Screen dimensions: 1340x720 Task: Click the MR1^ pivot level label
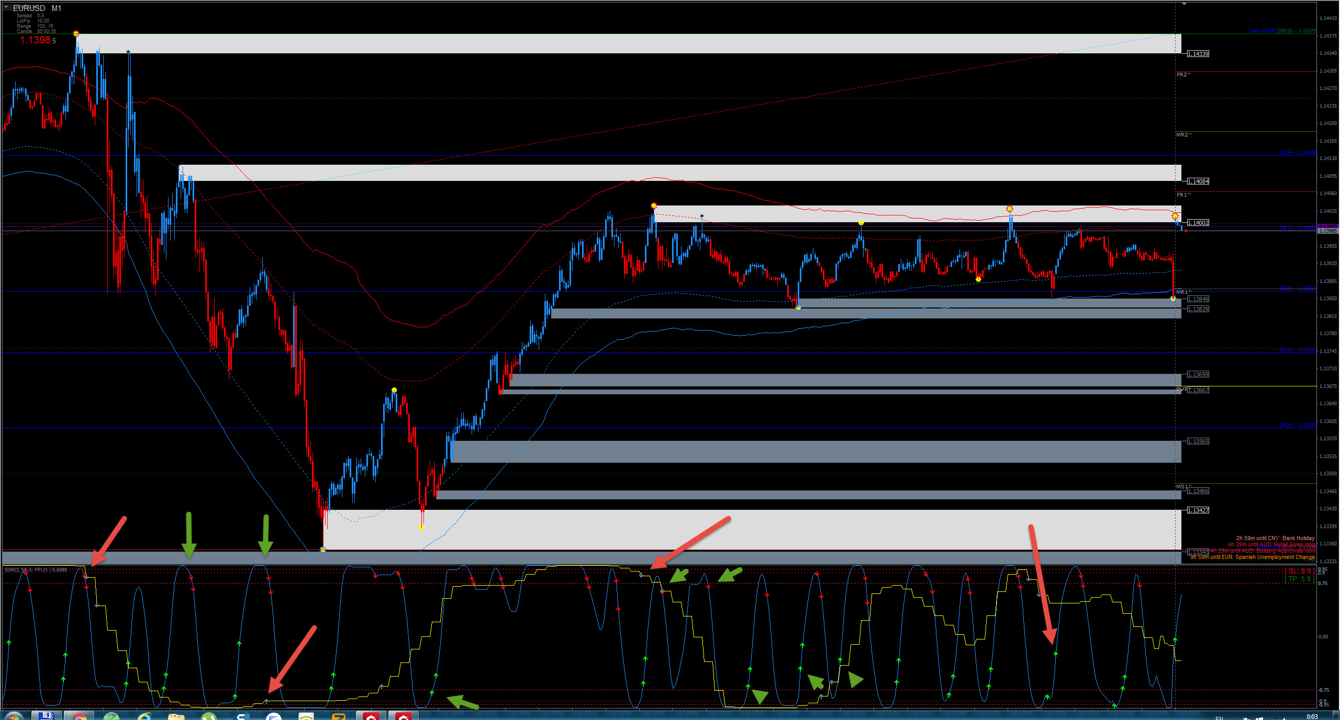[x=1184, y=292]
